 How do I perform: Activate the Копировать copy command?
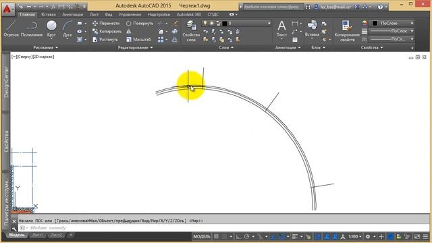[107, 32]
